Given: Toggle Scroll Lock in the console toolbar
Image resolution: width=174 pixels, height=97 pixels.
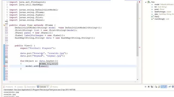Looking at the screenshot, I should click(159, 87).
